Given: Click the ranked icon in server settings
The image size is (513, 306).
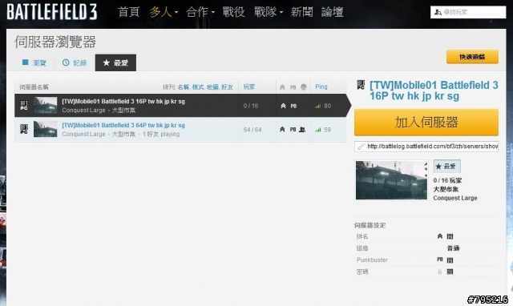Looking at the screenshot, I should click(x=440, y=236).
